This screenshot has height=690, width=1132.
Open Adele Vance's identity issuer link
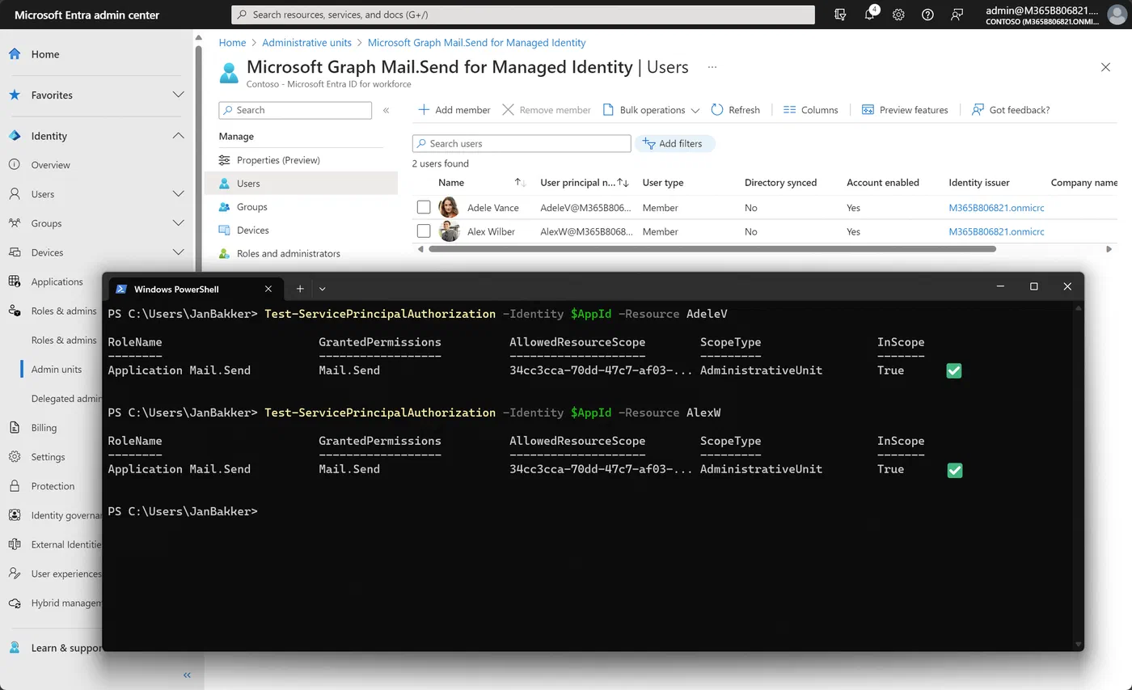(996, 208)
